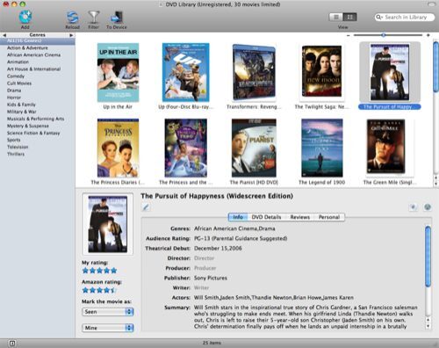The height and width of the screenshot is (348, 439).
Task: Select The Green Mile cover
Action: [385, 147]
